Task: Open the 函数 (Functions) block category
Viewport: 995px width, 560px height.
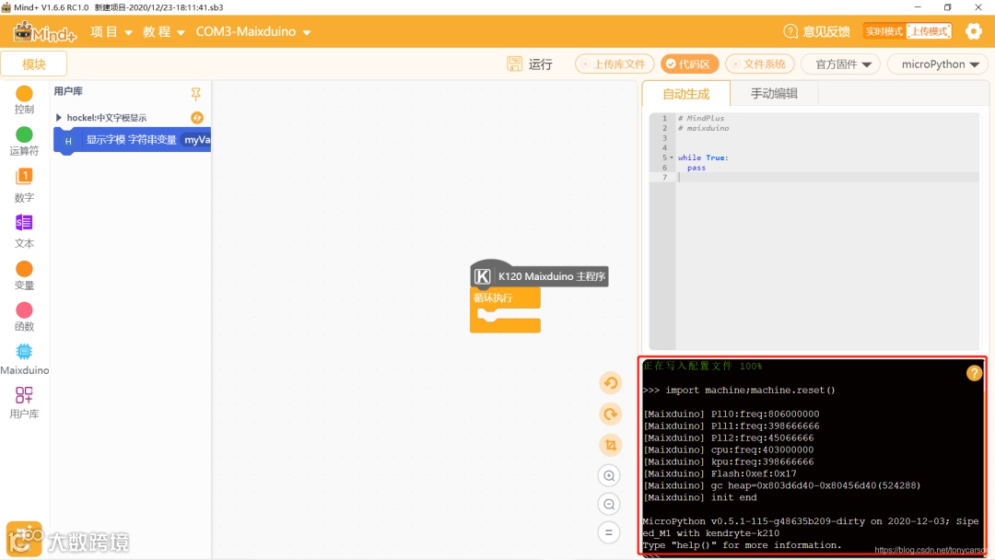Action: (x=24, y=317)
